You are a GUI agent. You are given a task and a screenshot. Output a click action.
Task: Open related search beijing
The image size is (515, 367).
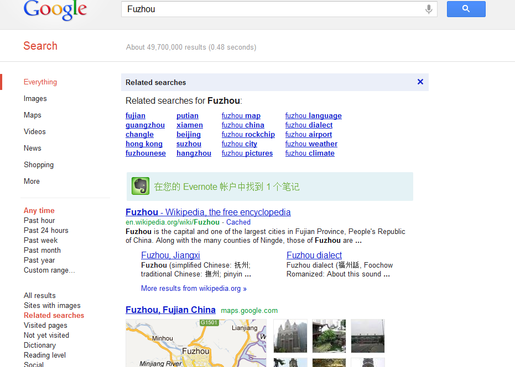pos(188,134)
